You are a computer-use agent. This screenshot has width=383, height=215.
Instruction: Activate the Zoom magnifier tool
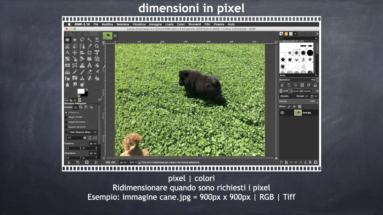click(97, 46)
